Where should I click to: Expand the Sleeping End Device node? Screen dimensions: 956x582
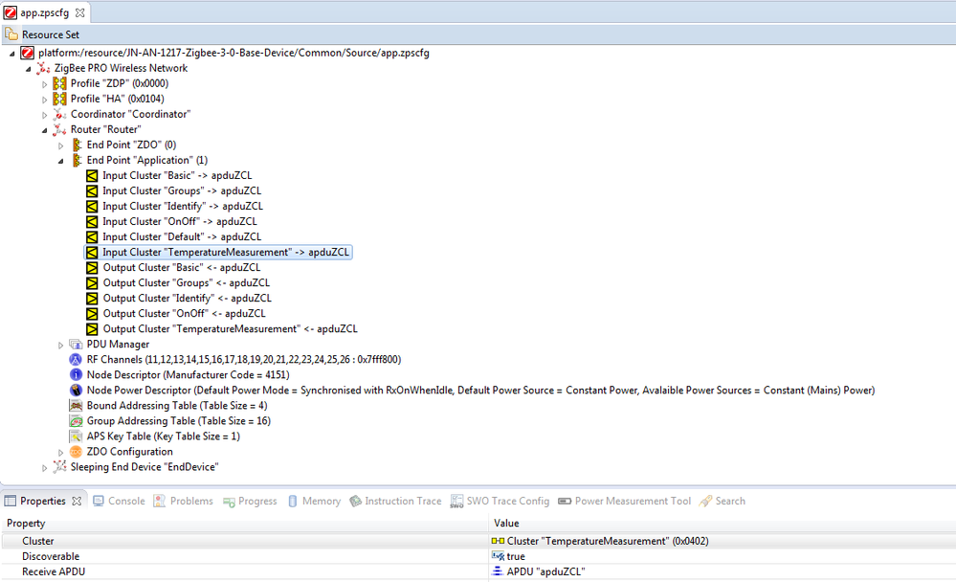(45, 468)
